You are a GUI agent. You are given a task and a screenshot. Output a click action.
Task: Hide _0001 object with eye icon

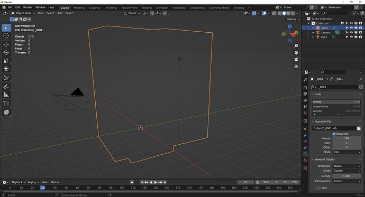351,28
